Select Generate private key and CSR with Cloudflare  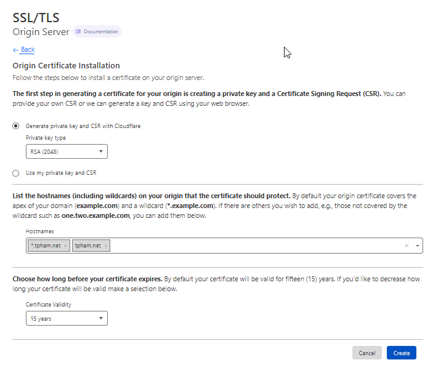pos(16,126)
